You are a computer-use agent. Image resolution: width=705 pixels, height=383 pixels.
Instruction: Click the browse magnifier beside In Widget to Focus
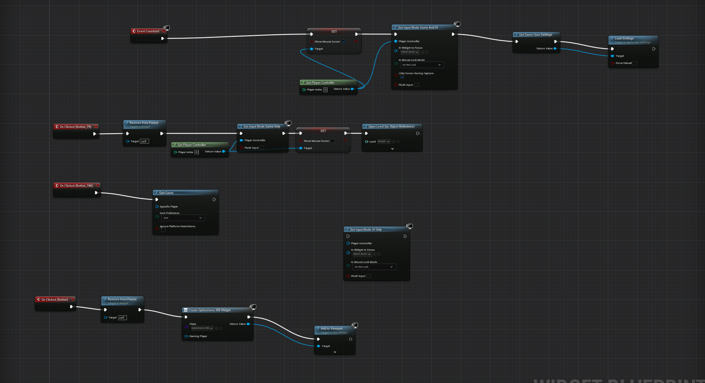click(x=427, y=52)
